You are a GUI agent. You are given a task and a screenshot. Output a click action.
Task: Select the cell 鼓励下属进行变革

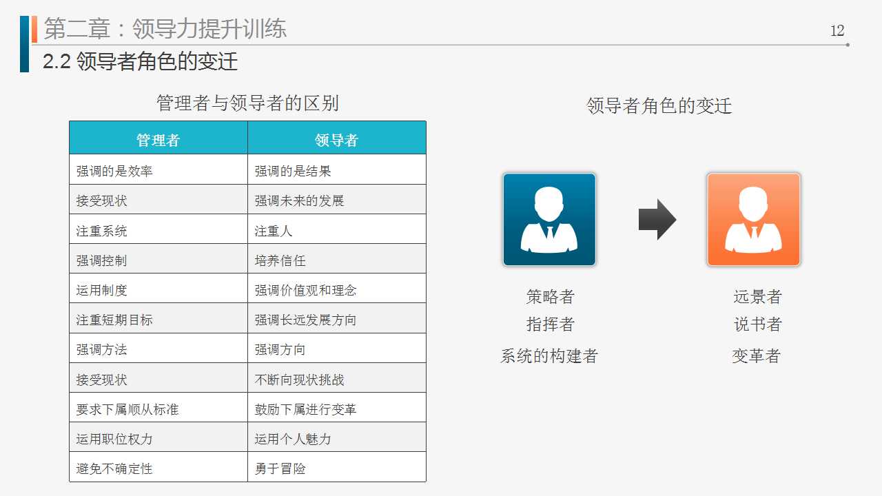pos(337,407)
